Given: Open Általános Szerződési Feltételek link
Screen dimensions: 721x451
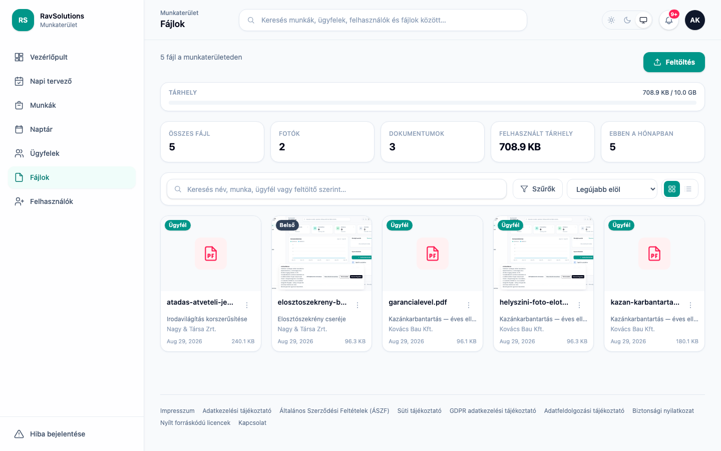Looking at the screenshot, I should (x=334, y=411).
